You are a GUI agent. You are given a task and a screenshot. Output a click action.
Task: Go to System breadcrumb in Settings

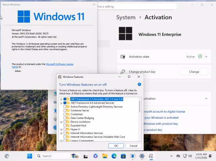(126, 18)
